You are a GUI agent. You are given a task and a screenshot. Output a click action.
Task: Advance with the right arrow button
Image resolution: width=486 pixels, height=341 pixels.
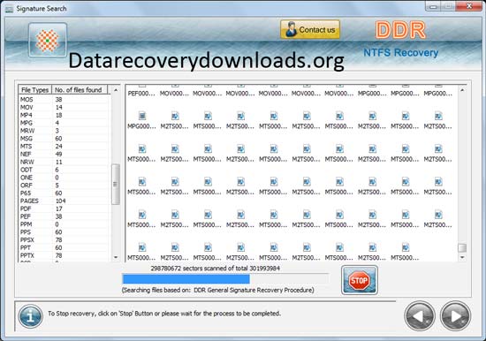pyautogui.click(x=455, y=316)
